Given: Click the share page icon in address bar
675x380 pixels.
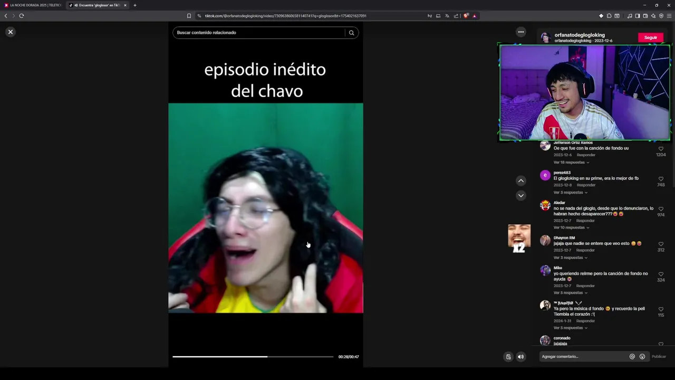Looking at the screenshot, I should click(456, 16).
